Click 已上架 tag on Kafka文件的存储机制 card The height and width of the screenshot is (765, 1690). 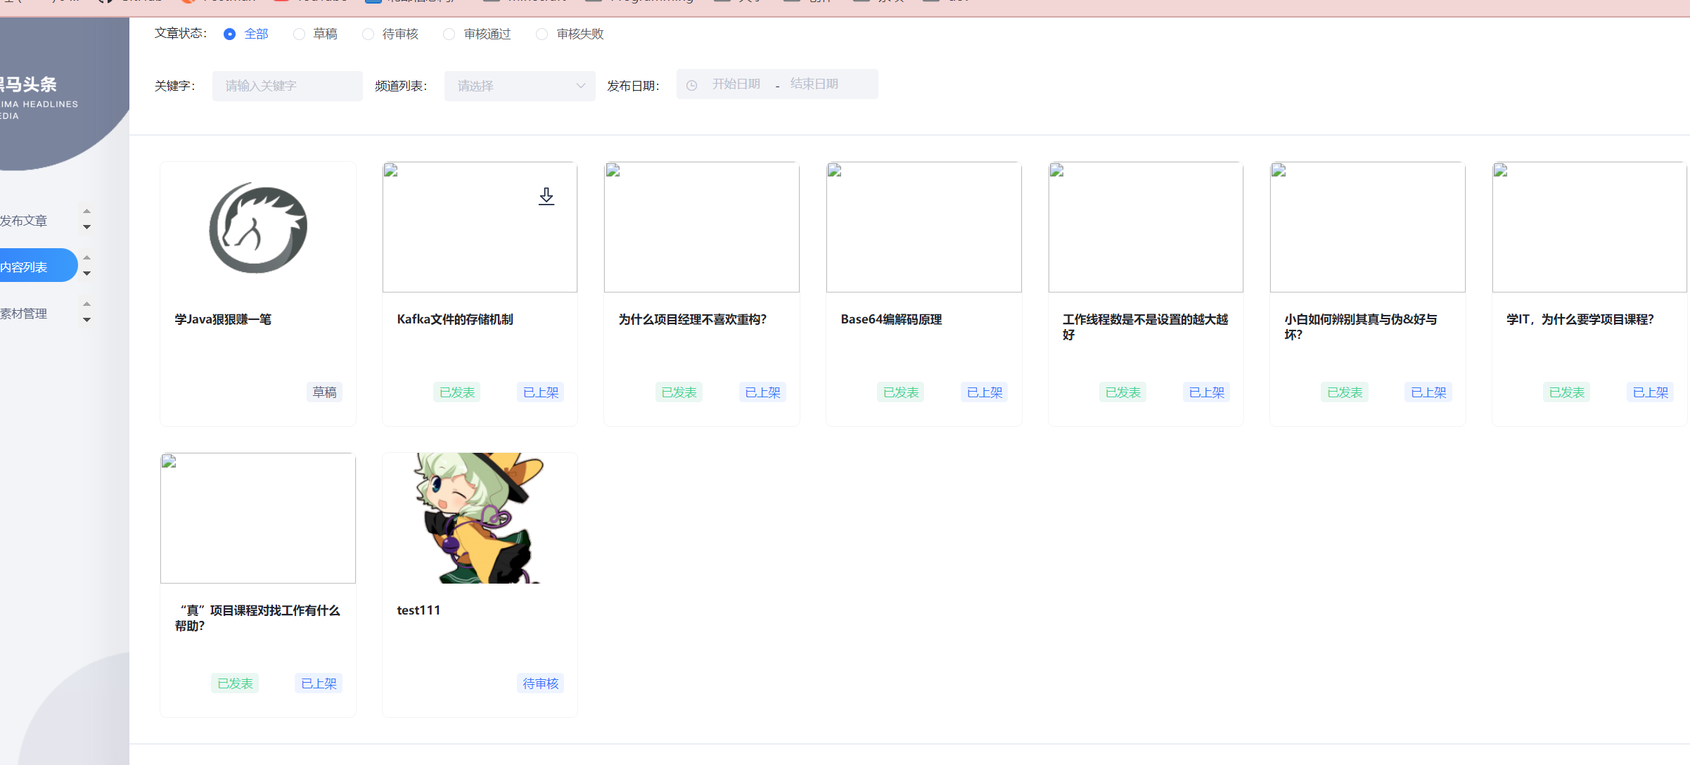540,392
